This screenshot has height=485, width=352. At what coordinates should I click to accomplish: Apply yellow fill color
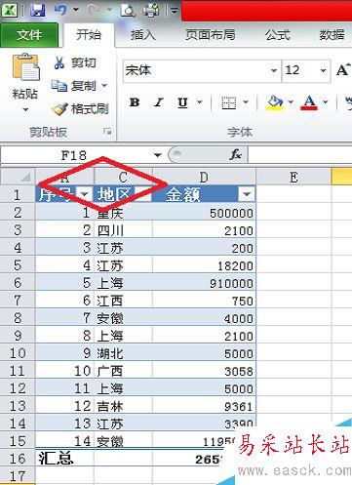(275, 102)
